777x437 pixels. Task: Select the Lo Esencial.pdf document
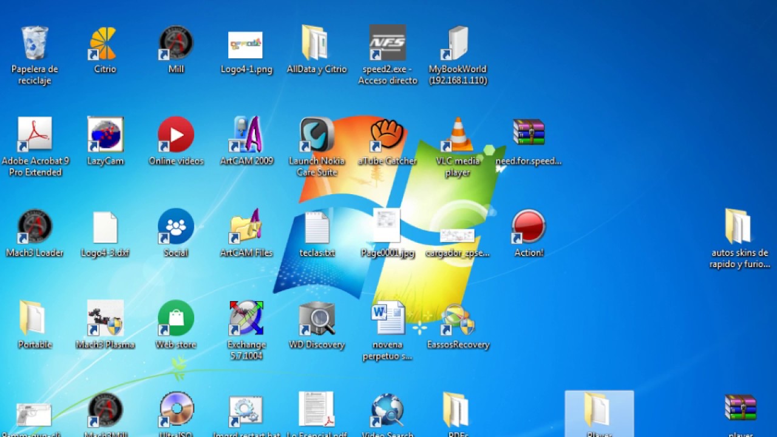click(x=316, y=410)
